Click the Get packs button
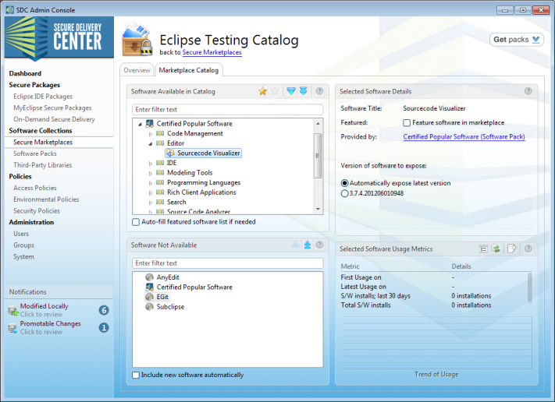 pyautogui.click(x=517, y=40)
